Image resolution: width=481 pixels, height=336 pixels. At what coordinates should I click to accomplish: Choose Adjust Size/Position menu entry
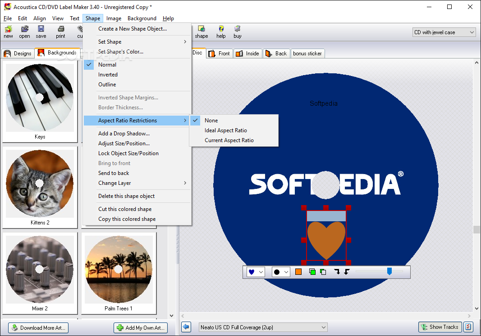(137, 143)
